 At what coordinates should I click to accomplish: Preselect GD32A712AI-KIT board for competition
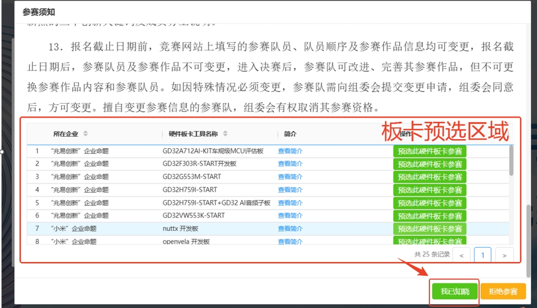pyautogui.click(x=429, y=151)
